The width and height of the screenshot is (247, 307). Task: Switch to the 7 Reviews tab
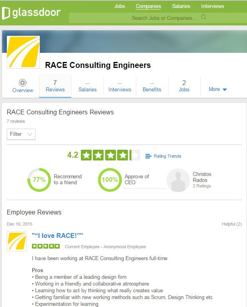point(55,86)
